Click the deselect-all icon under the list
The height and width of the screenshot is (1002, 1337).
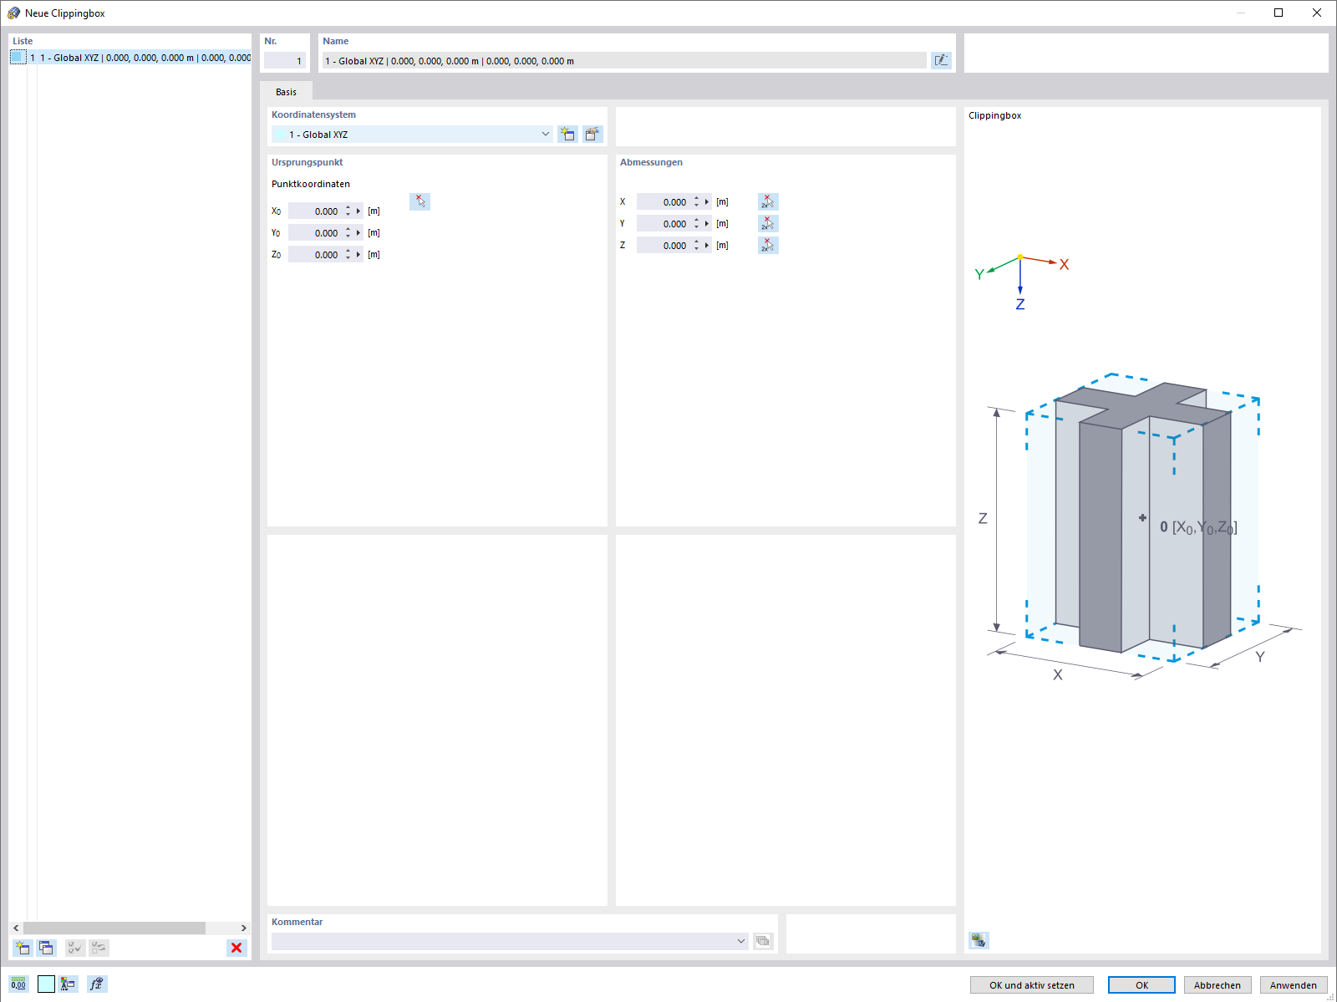99,948
